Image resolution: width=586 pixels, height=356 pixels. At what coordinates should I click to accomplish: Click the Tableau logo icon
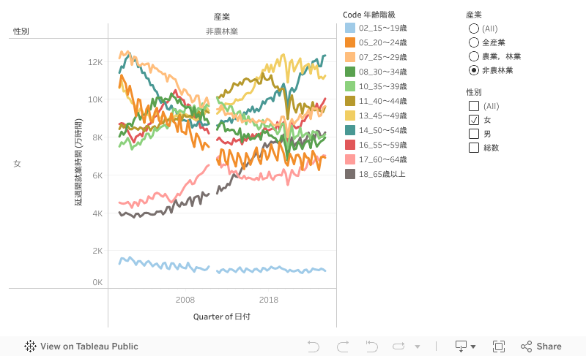pyautogui.click(x=31, y=346)
